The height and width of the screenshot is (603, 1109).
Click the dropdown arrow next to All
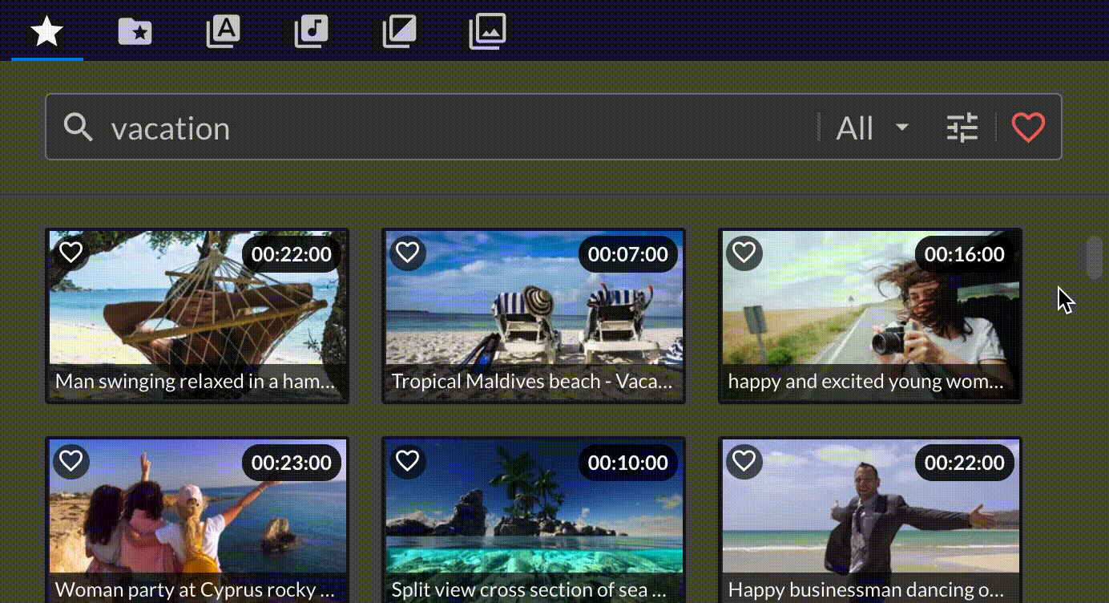coord(902,127)
